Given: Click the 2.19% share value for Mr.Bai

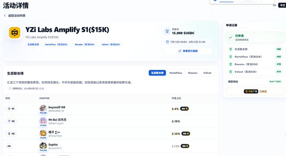Looking at the screenshot, I should tap(176, 121).
